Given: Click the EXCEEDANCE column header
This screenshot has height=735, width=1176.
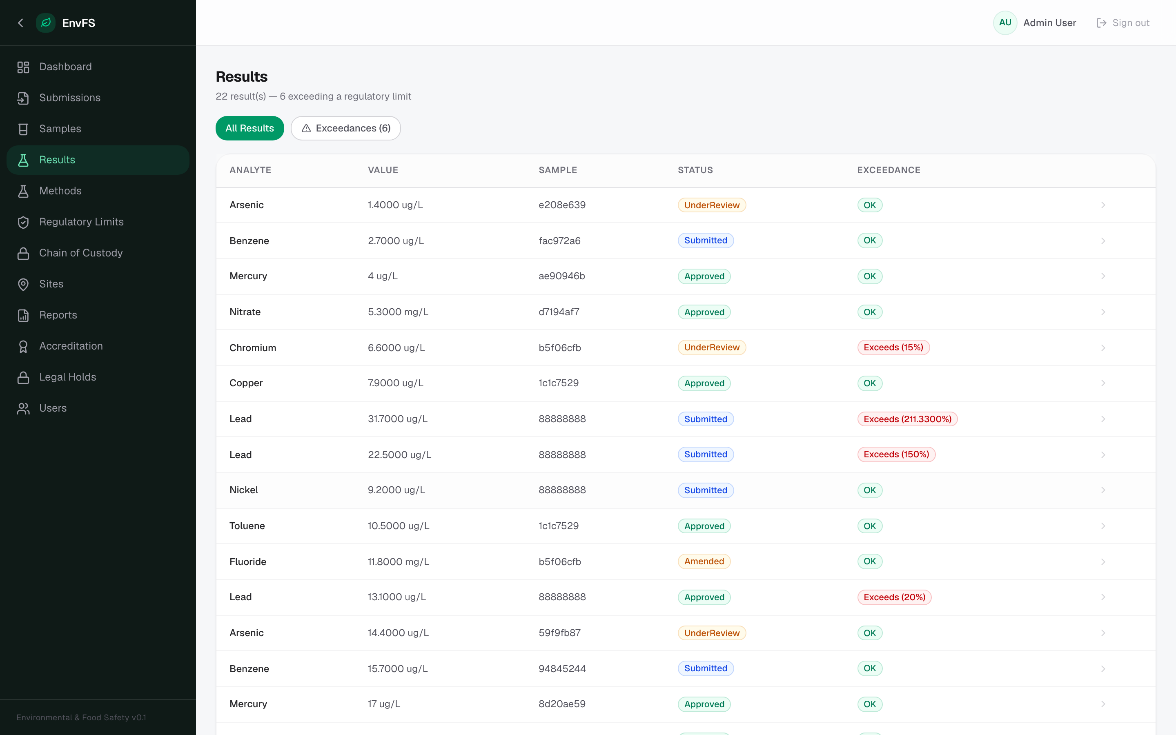Looking at the screenshot, I should click(888, 170).
